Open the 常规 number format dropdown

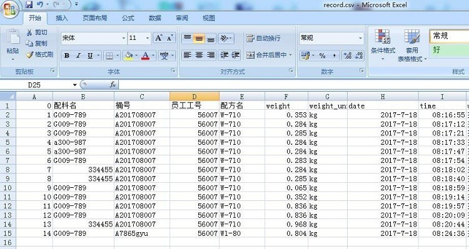(360, 38)
